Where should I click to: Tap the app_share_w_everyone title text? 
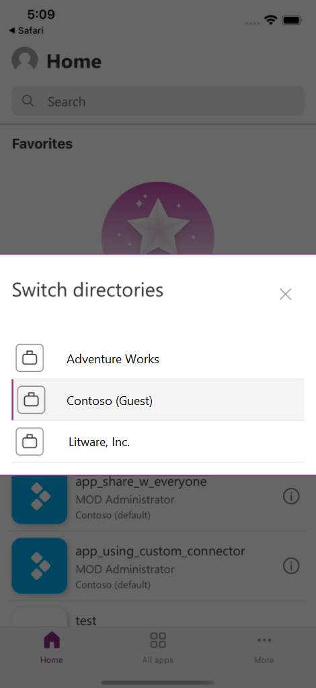[141, 482]
